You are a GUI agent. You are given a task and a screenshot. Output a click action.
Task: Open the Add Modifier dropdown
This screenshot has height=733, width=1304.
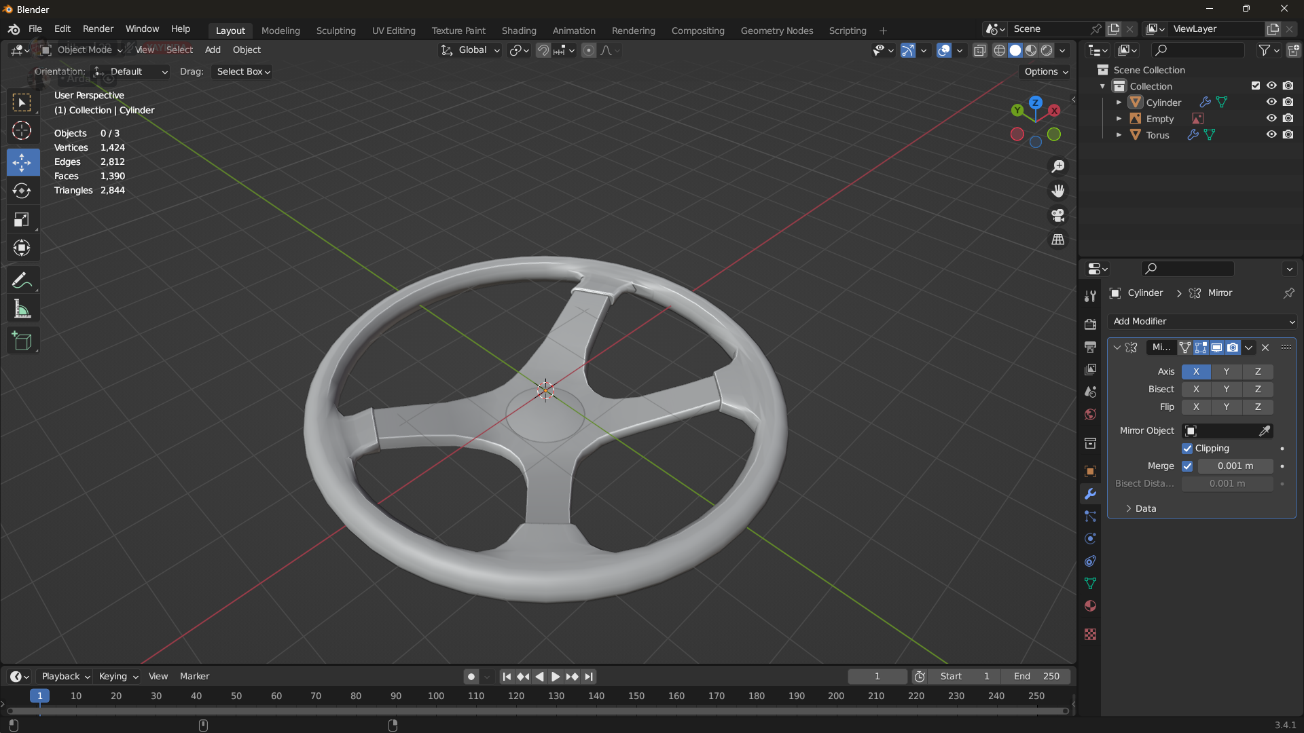(x=1202, y=322)
